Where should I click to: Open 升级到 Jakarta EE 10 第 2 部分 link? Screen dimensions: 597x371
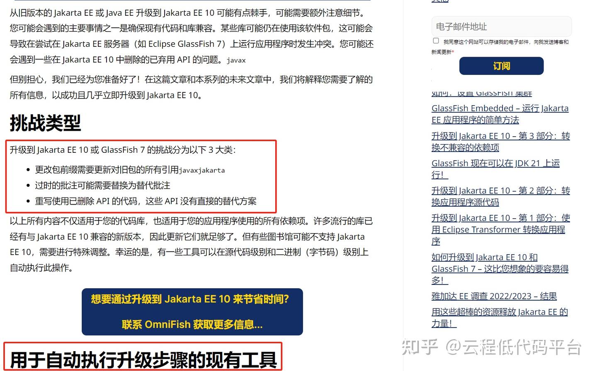click(501, 196)
